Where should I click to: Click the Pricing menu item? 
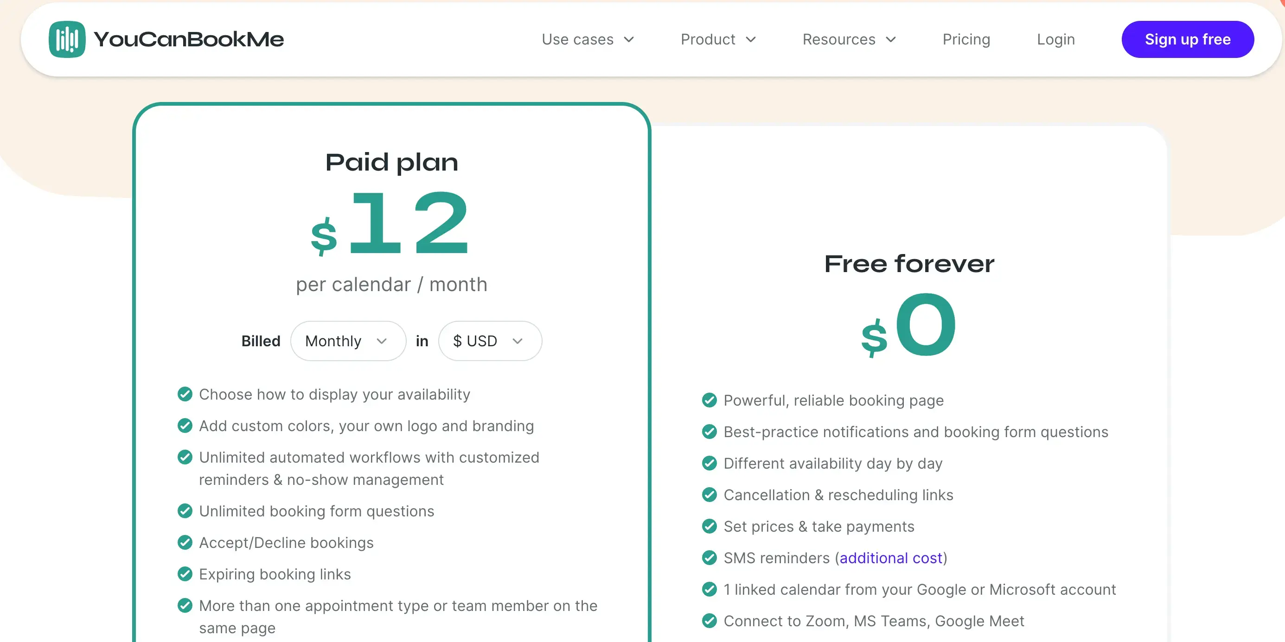(967, 38)
